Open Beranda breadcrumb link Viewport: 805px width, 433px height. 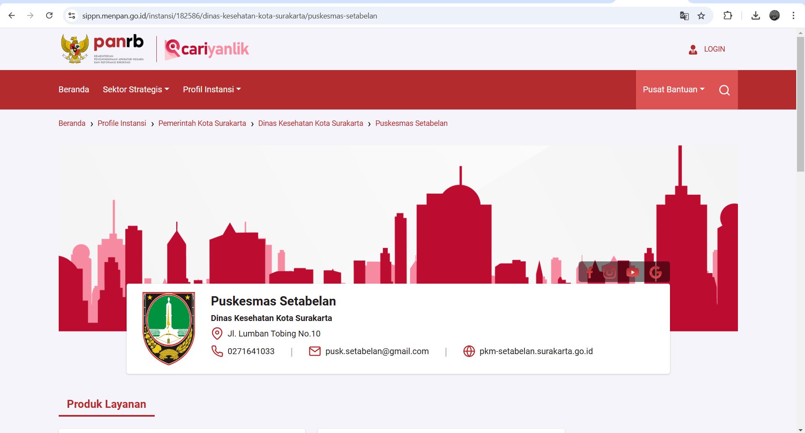tap(72, 123)
